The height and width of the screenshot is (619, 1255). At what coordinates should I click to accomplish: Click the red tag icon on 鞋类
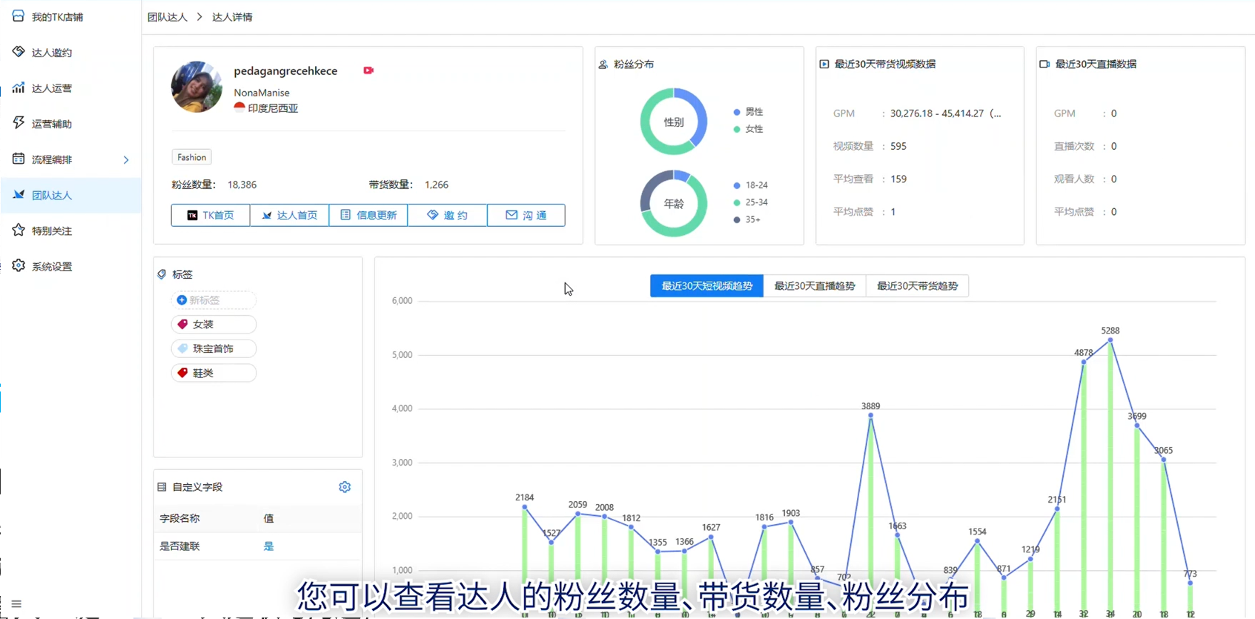[182, 373]
